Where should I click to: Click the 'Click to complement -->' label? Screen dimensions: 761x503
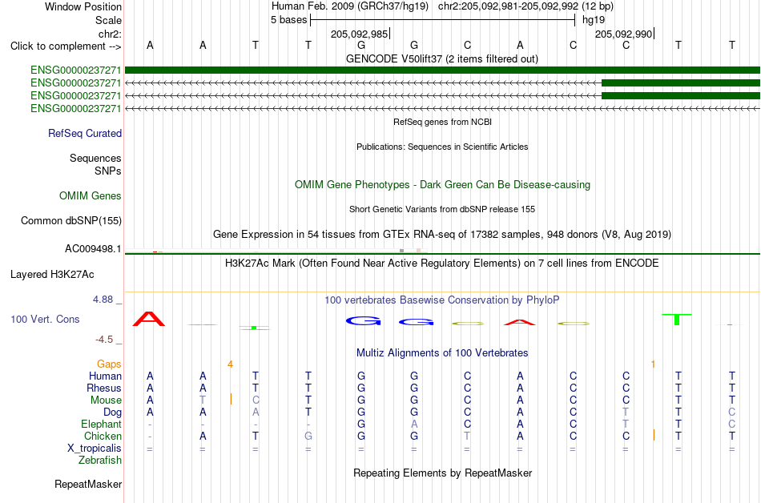(66, 46)
